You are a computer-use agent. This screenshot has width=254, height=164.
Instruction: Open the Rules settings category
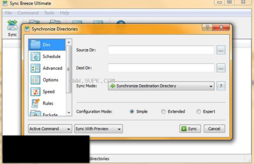tap(47, 103)
